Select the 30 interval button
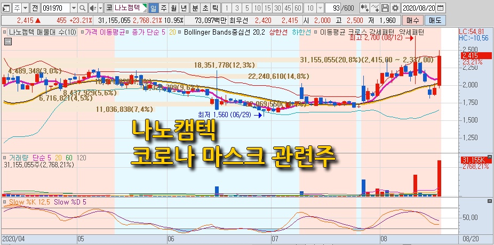 click(x=277, y=8)
